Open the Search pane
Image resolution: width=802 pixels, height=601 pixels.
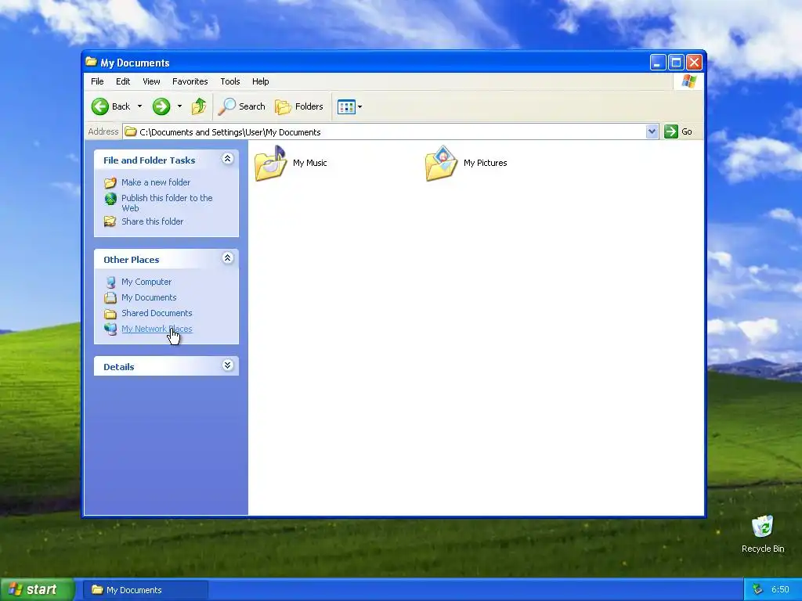242,106
